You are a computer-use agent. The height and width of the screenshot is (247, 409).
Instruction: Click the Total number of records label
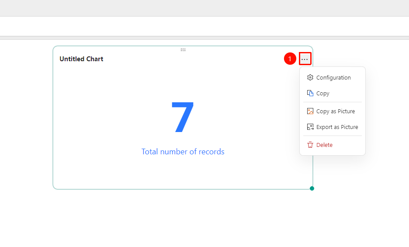[183, 152]
